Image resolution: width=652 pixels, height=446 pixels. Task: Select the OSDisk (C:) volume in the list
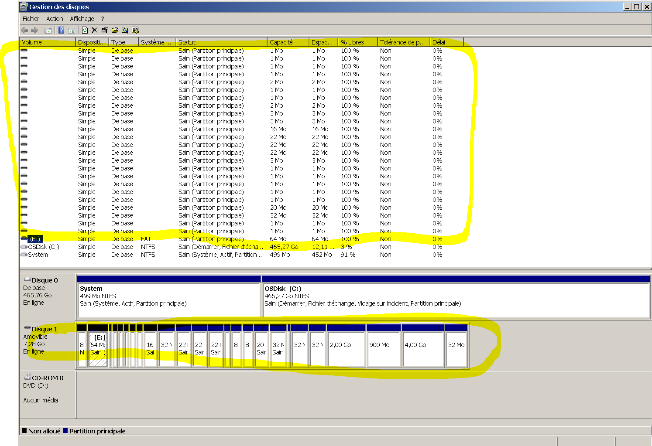[43, 247]
